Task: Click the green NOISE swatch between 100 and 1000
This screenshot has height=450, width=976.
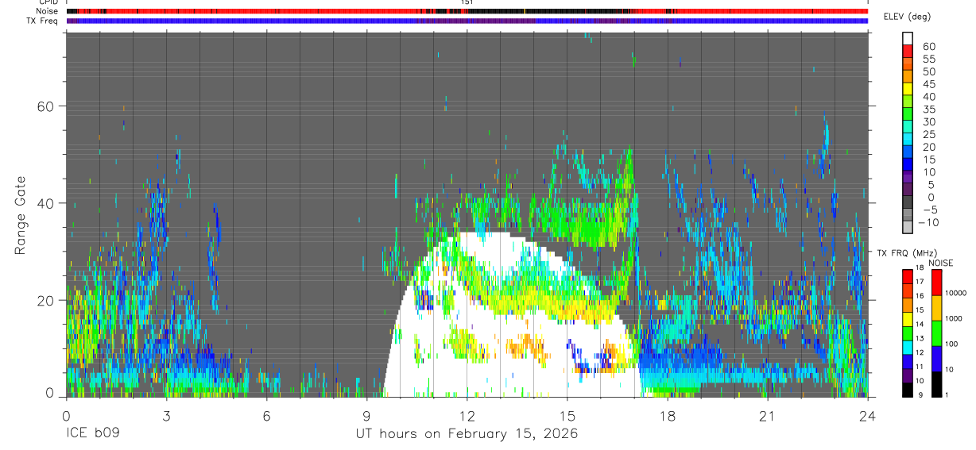Action: pyautogui.click(x=936, y=333)
